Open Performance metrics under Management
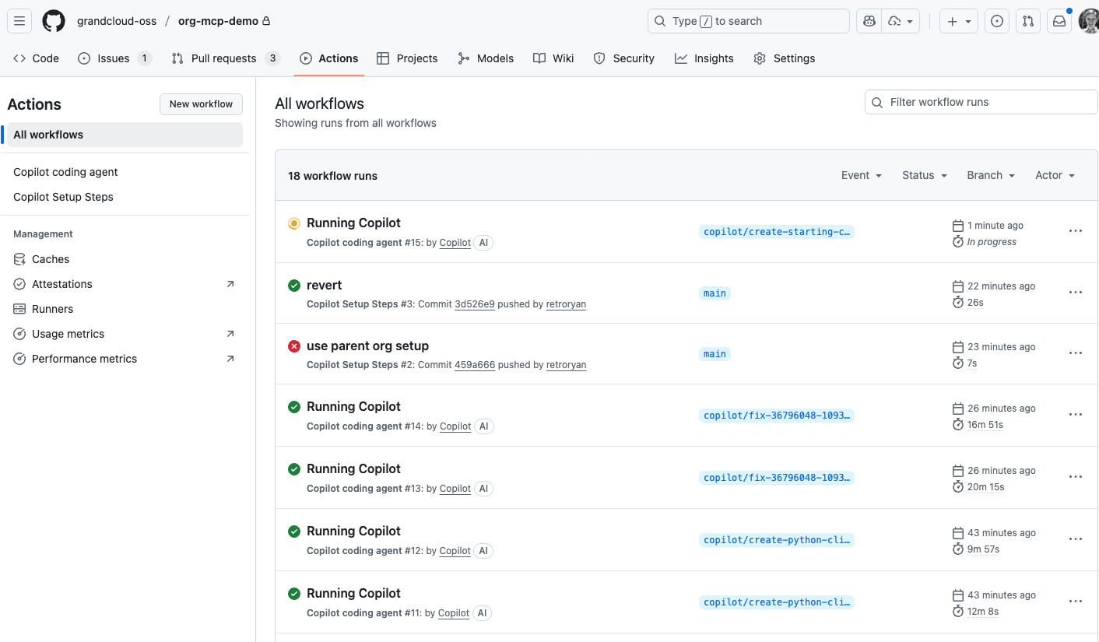The width and height of the screenshot is (1099, 642). coord(125,359)
